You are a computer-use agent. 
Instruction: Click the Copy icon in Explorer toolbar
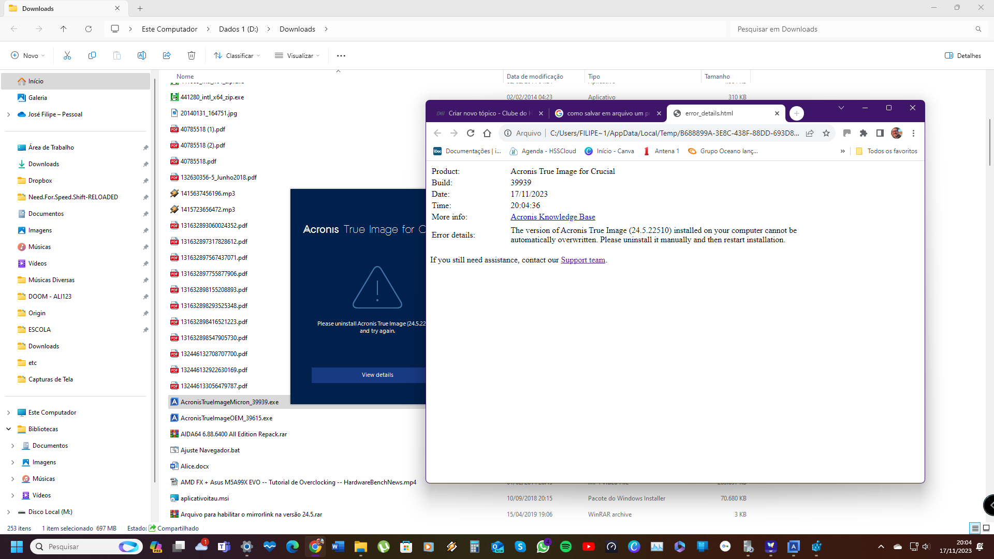pyautogui.click(x=92, y=55)
